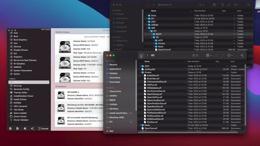Image resolution: width=260 pixels, height=146 pixels.
Task: Select iCloud Drive in OC Finder sidebar
Action: [x=115, y=91]
